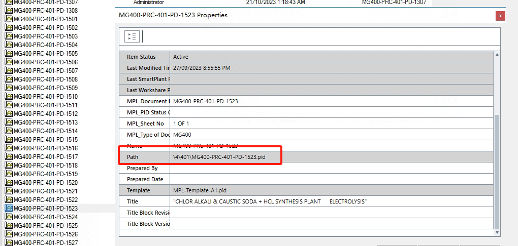This screenshot has height=246, width=518.
Task: Close the MG400-PRC-401-PD-1523 Properties dialog
Action: [500, 16]
